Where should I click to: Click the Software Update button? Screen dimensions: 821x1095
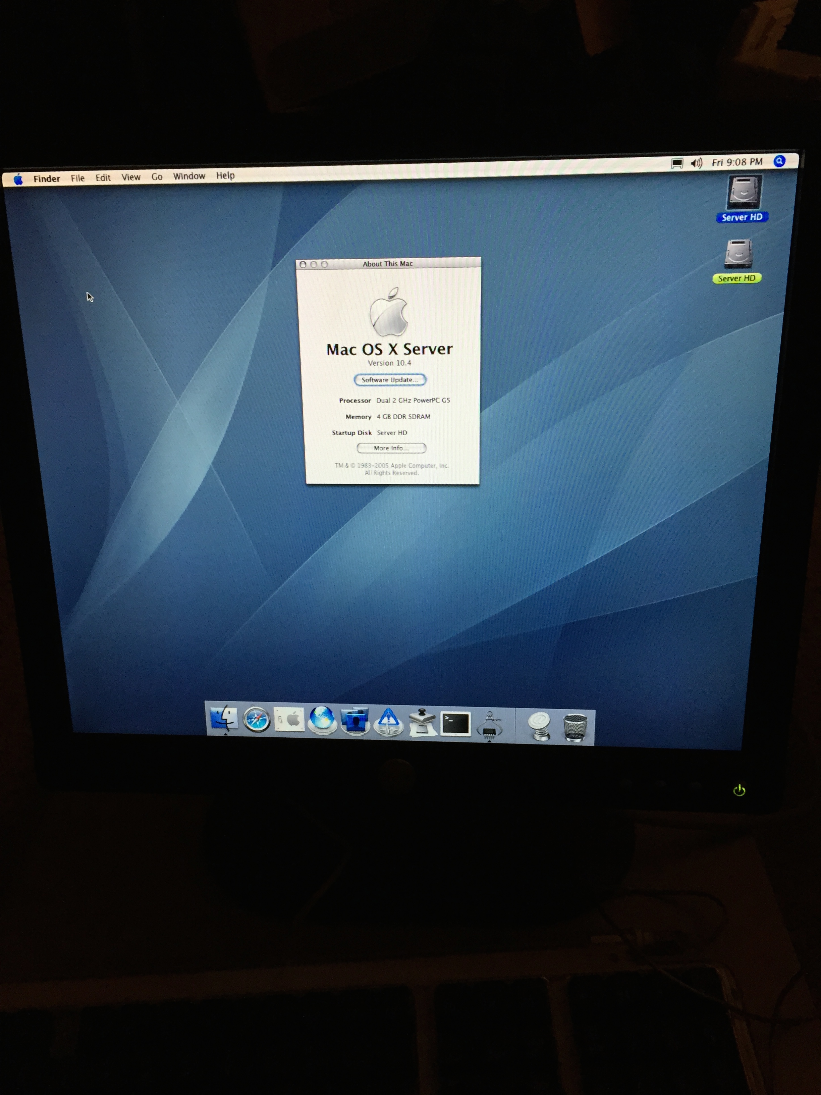(390, 380)
